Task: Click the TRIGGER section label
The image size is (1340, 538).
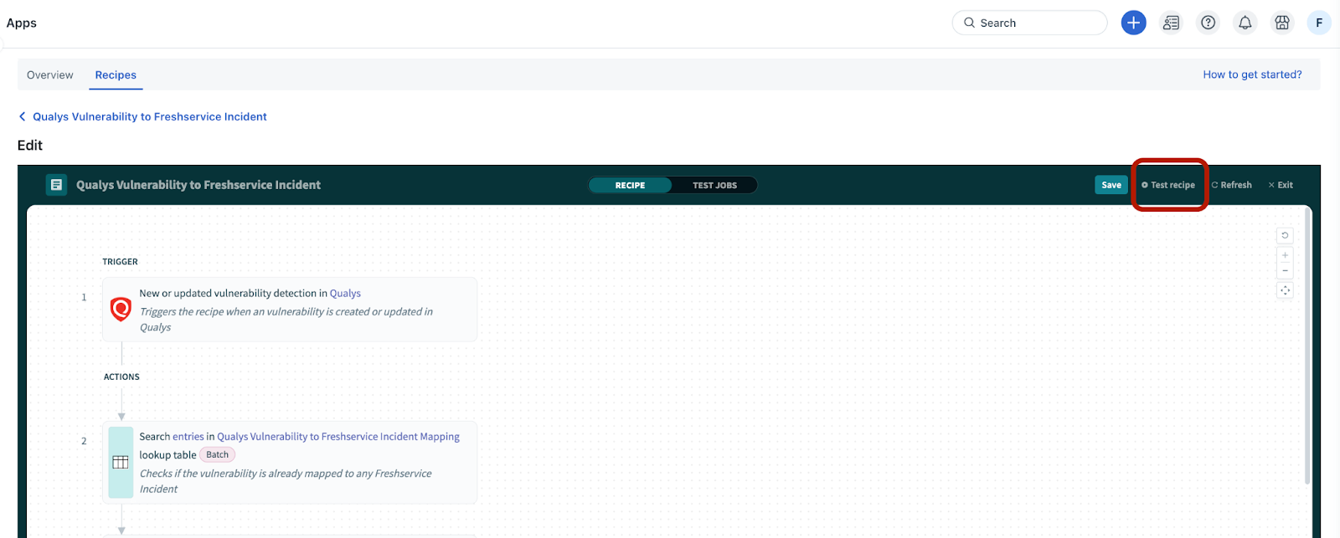Action: point(120,262)
